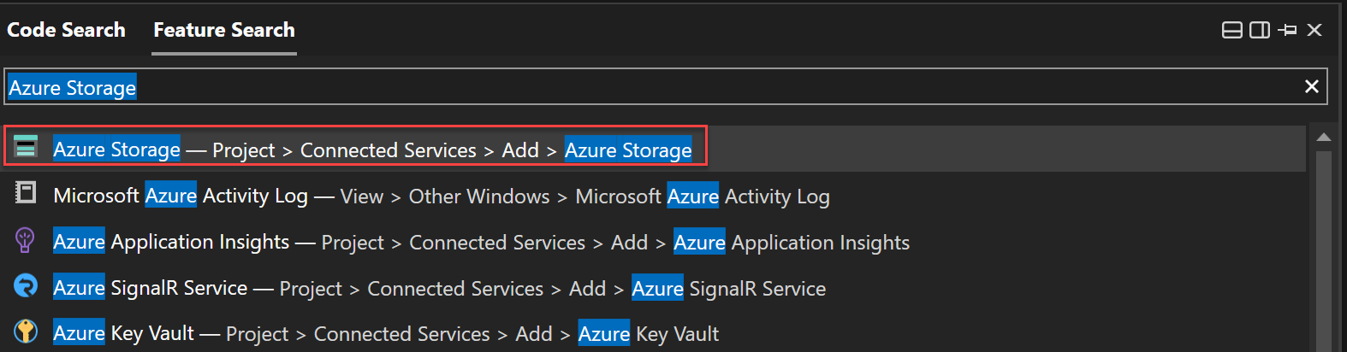Click the results scrollbar up arrow
This screenshot has width=1347, height=352.
coord(1324,137)
